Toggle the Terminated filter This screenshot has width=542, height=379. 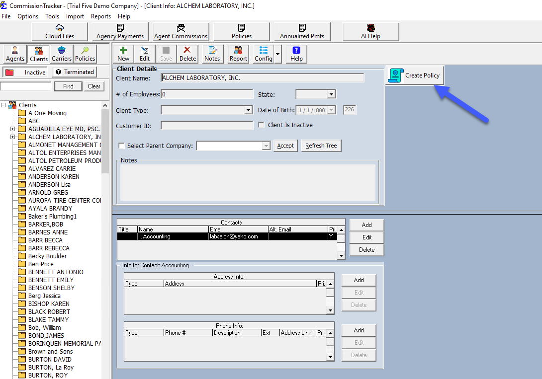(75, 72)
